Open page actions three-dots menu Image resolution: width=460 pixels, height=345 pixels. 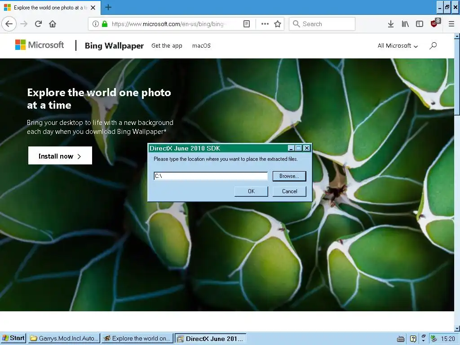click(265, 24)
